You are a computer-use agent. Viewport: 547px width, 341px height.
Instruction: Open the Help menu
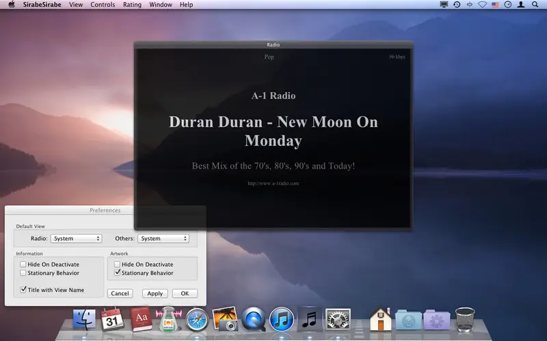[186, 5]
